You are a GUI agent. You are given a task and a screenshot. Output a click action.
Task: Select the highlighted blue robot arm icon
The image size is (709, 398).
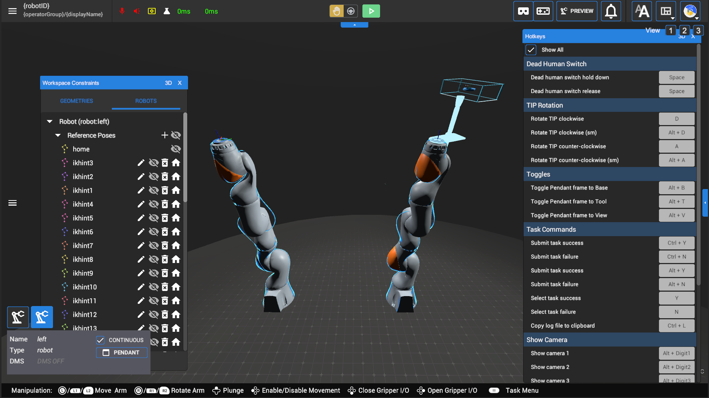point(42,317)
